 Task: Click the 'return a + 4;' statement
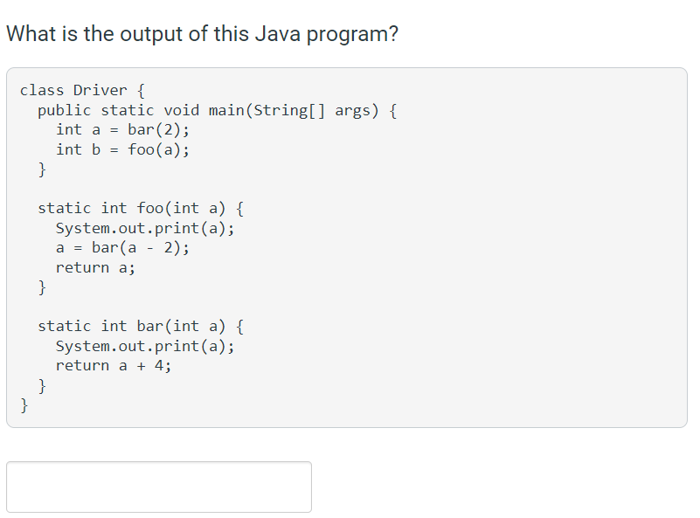pos(114,366)
